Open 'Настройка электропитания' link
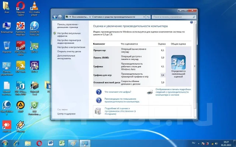The image size is (236, 147). click(71, 47)
